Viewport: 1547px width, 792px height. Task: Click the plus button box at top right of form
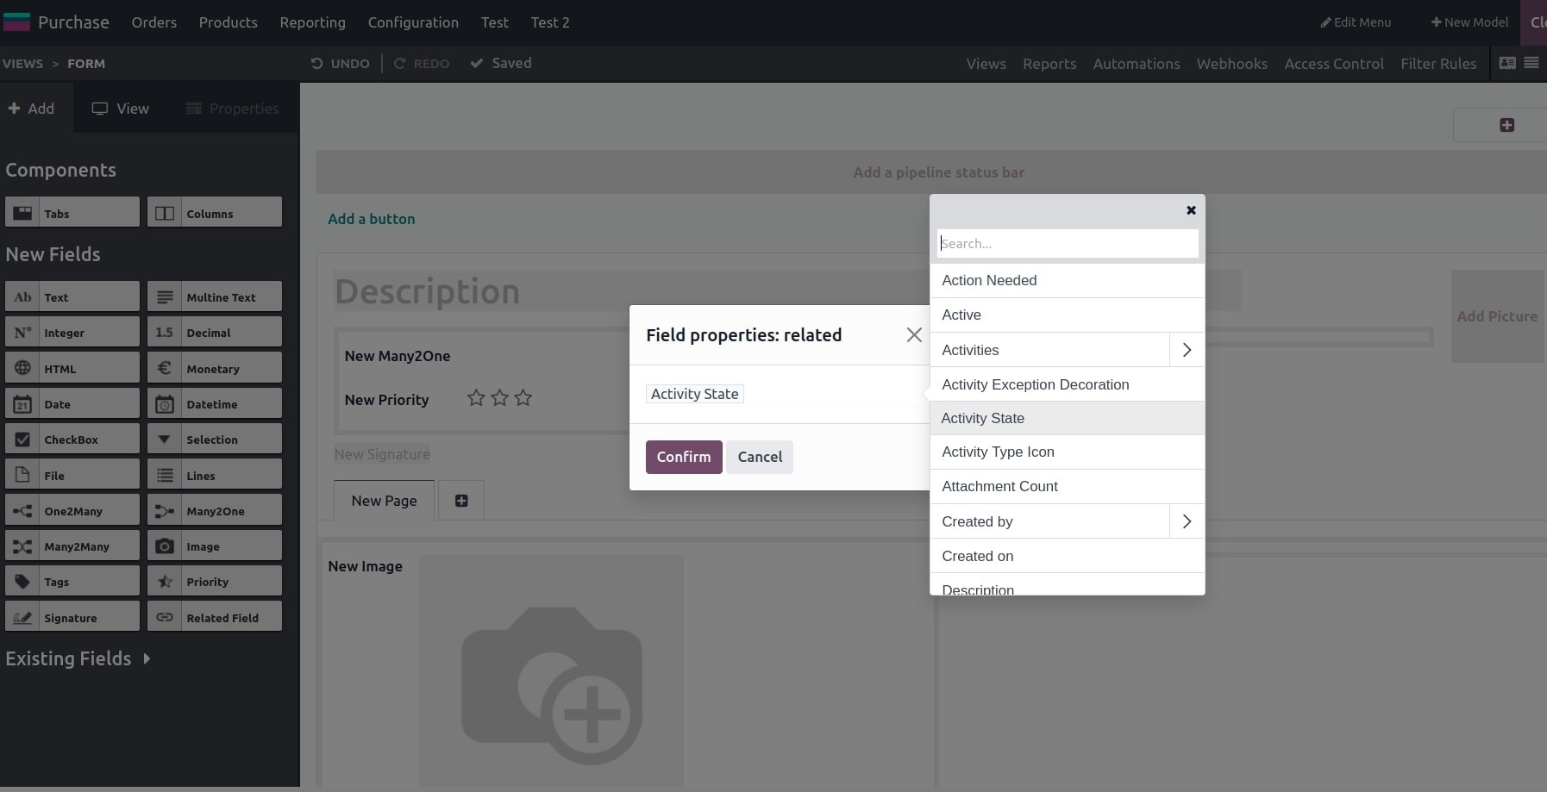click(x=1506, y=125)
